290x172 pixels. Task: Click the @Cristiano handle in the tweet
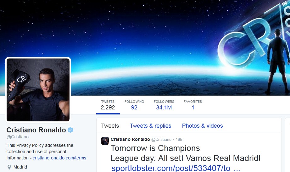point(161,139)
